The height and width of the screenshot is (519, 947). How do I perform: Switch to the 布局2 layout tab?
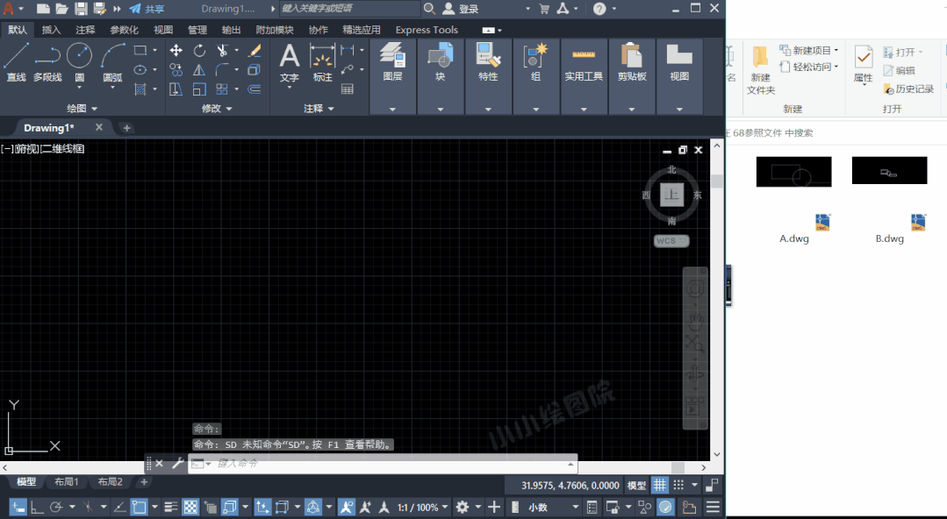(x=110, y=481)
